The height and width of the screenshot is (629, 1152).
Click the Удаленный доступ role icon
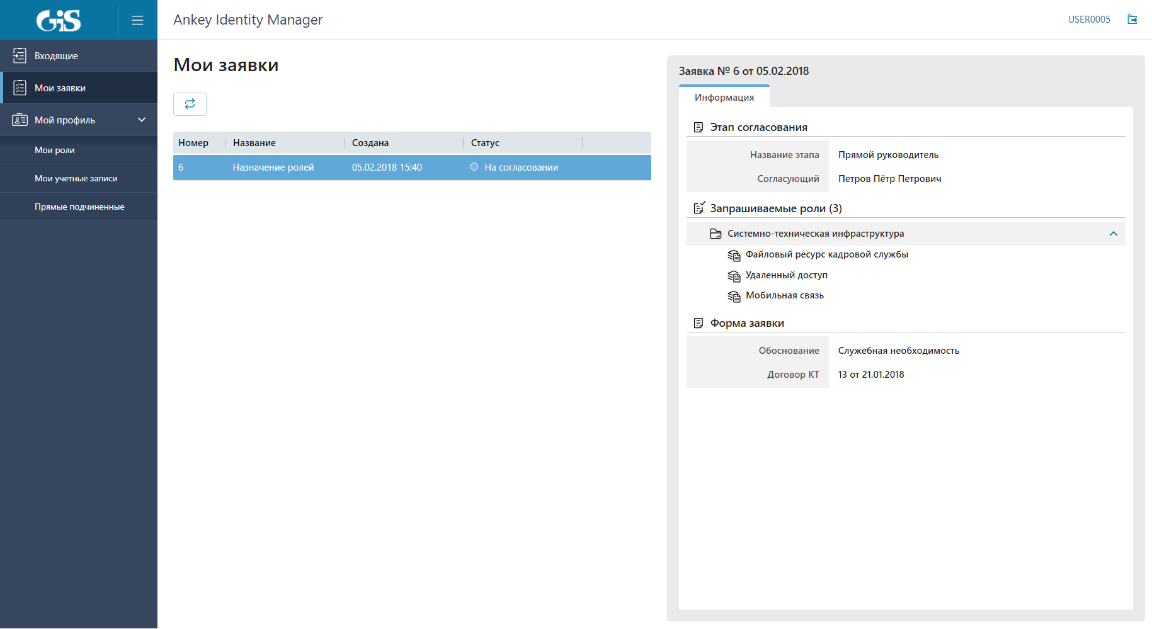tap(734, 276)
